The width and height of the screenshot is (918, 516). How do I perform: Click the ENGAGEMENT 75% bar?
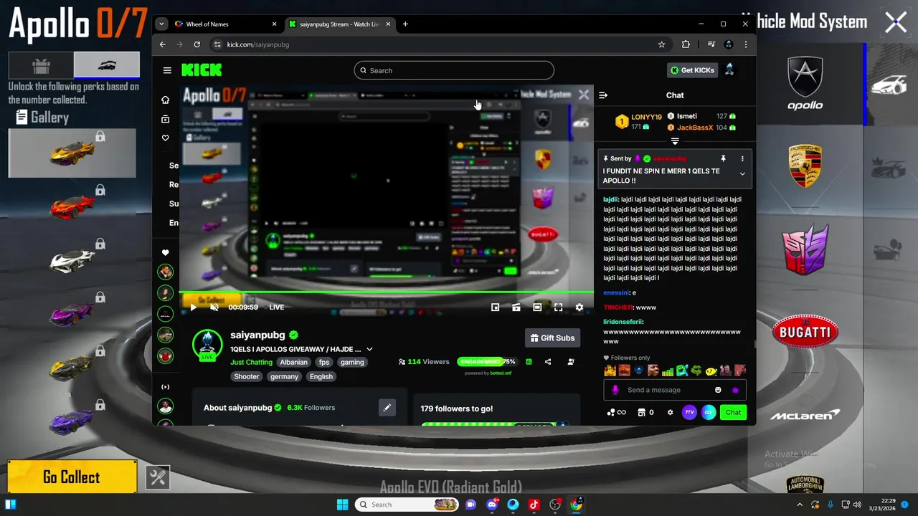(487, 362)
